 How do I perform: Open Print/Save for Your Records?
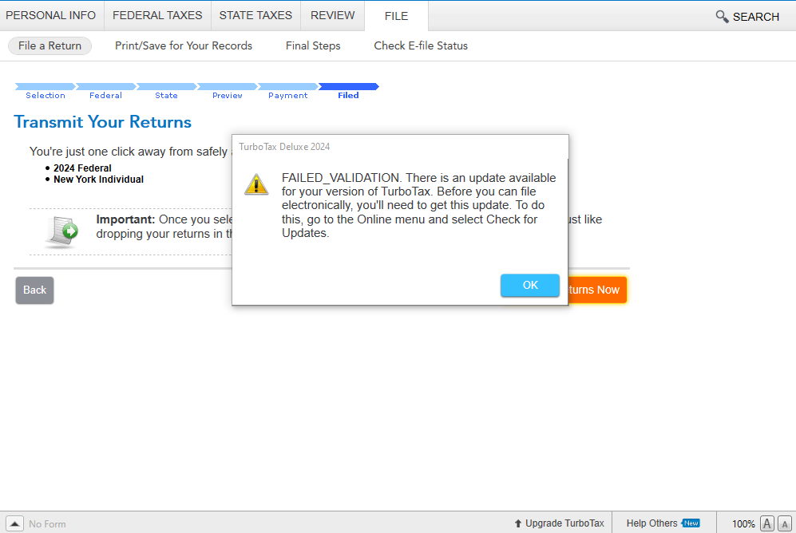coord(184,45)
